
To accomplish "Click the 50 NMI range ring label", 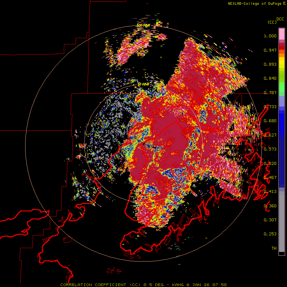I will coord(143,85).
